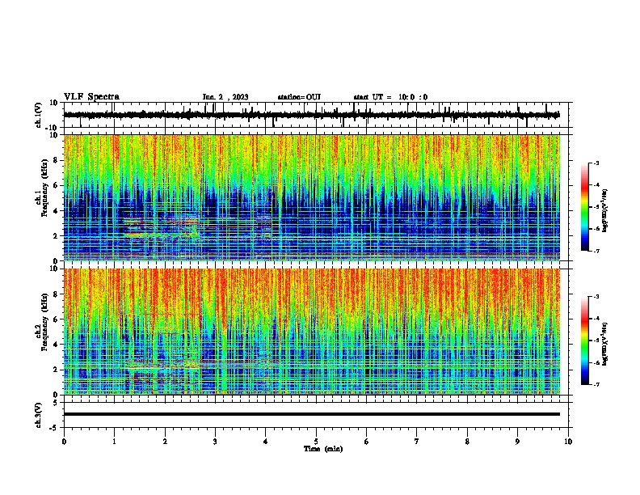Click time axis tick label 5

[x=316, y=442]
